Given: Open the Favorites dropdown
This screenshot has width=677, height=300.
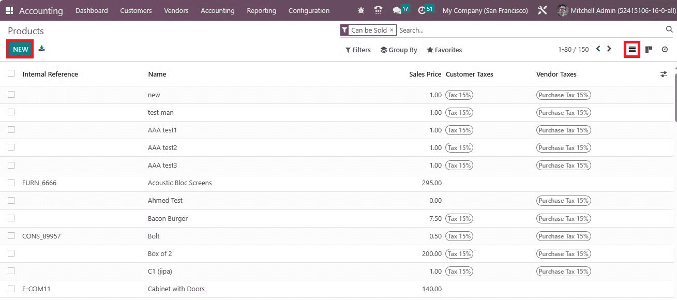Looking at the screenshot, I should tap(444, 50).
